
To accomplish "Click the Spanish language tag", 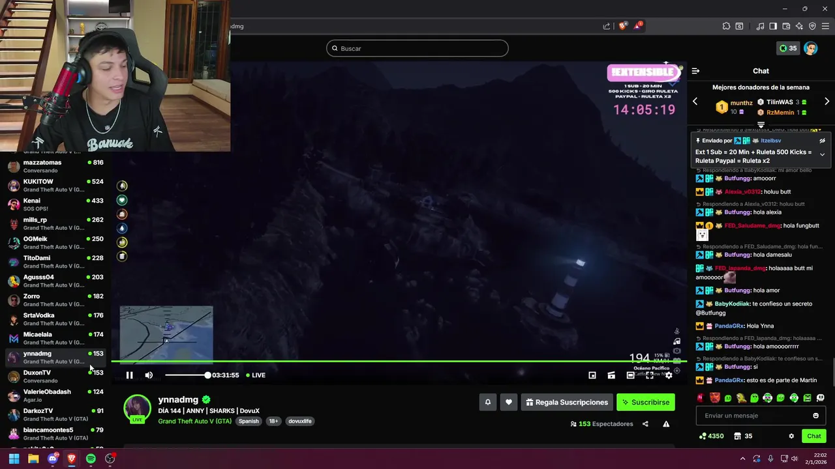I will tap(249, 421).
